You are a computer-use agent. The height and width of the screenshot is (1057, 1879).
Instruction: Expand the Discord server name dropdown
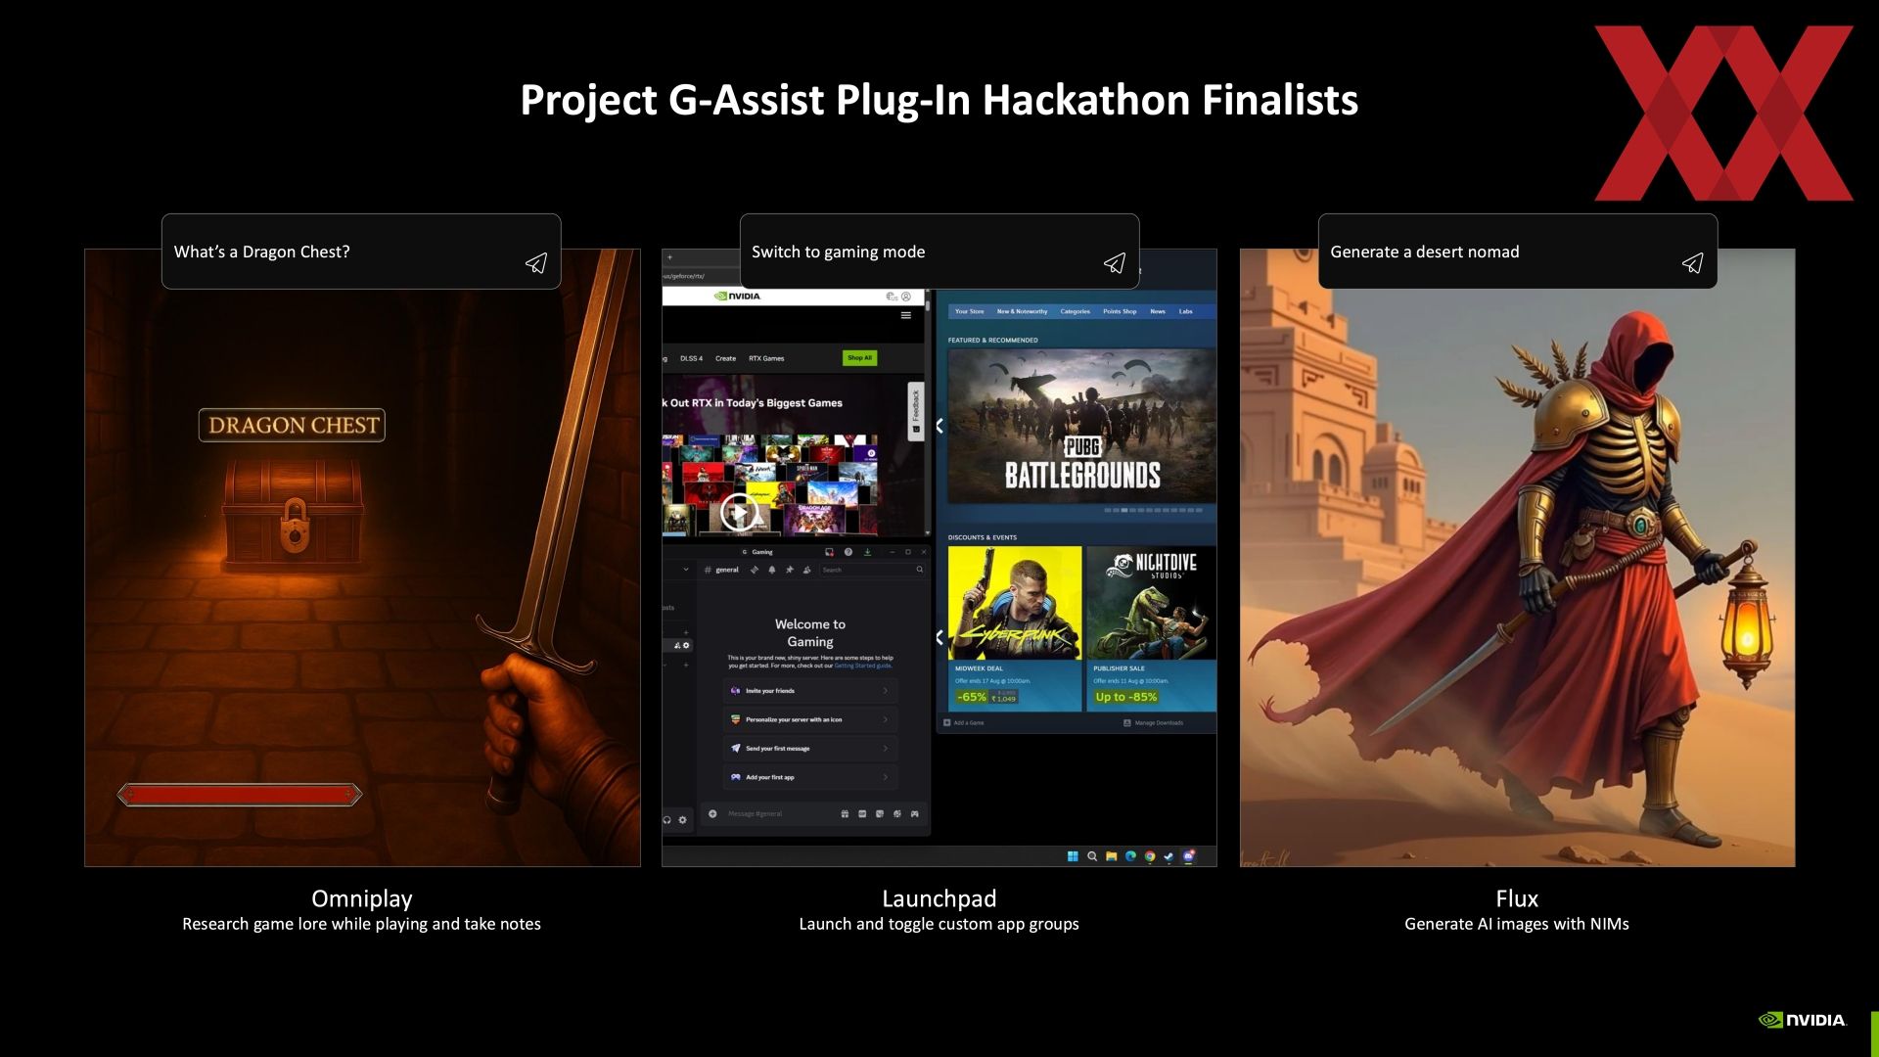click(686, 570)
